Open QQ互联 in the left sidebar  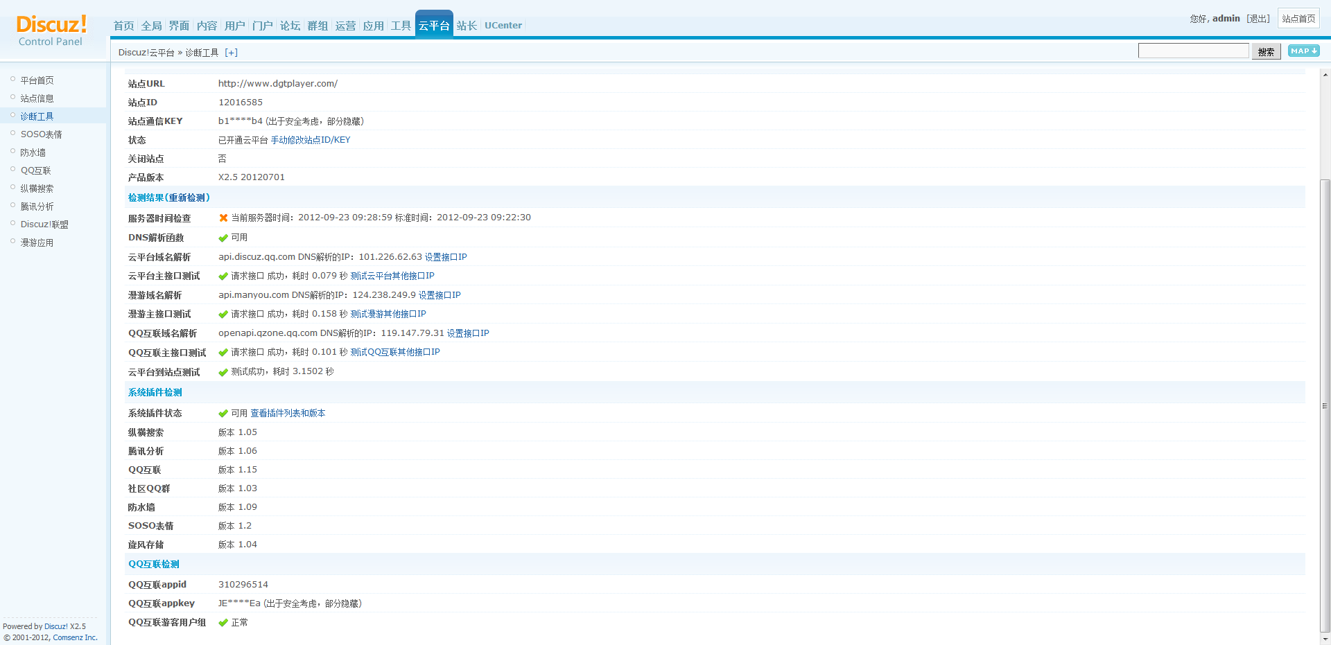[x=35, y=170]
